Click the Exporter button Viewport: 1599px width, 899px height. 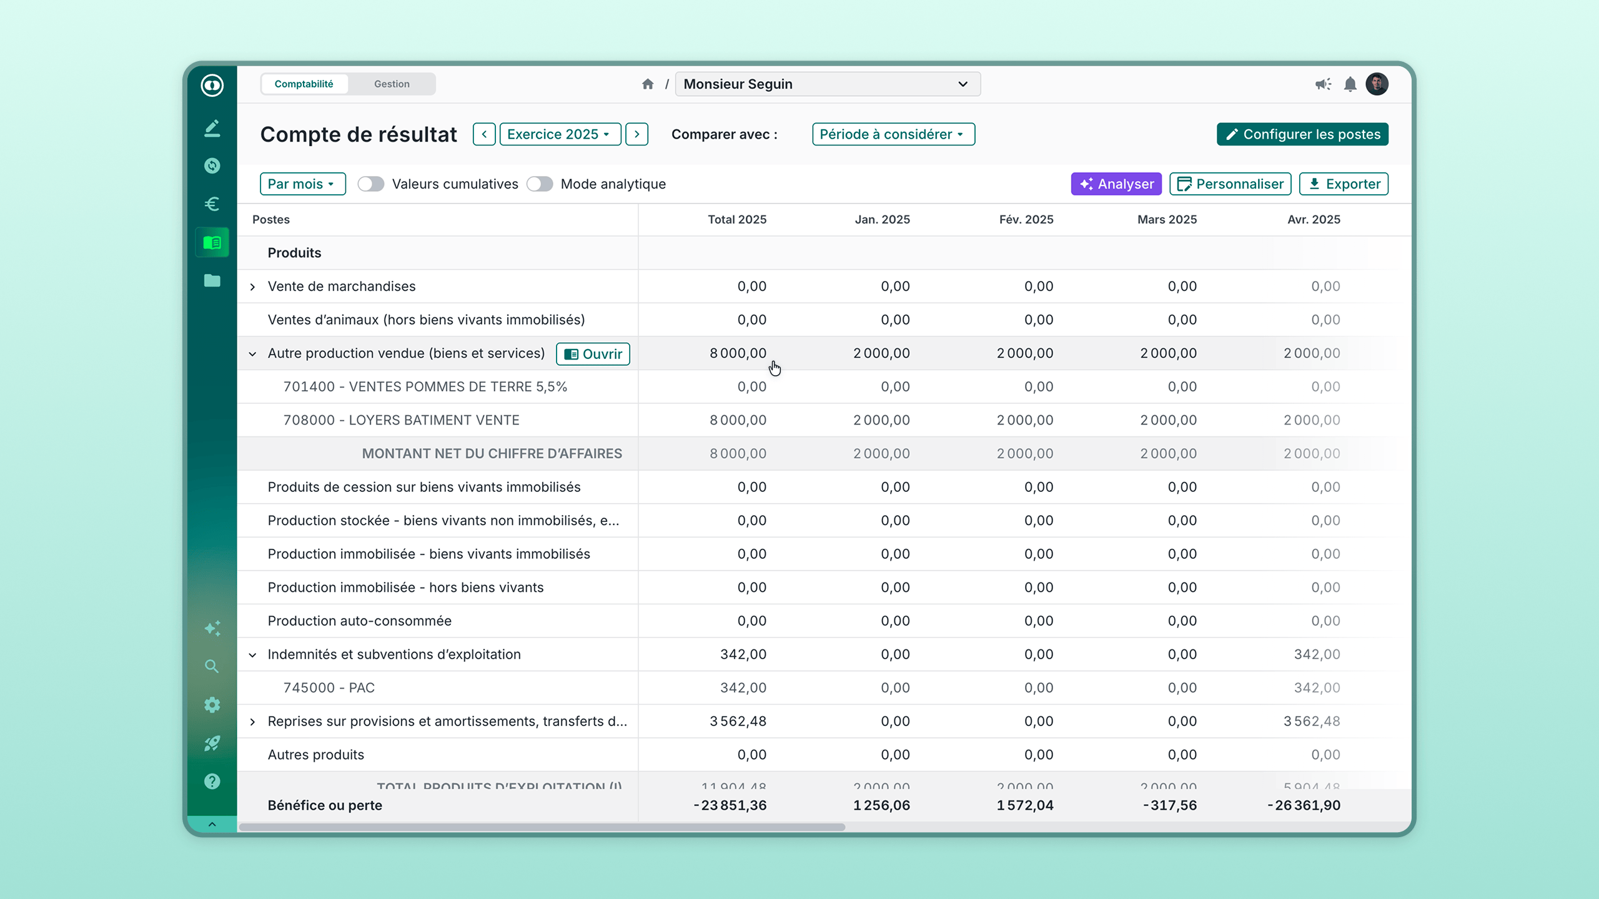click(1344, 184)
